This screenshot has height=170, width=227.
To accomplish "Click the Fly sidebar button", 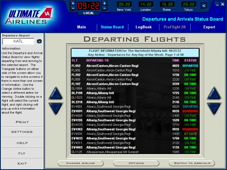I will coord(22,153).
